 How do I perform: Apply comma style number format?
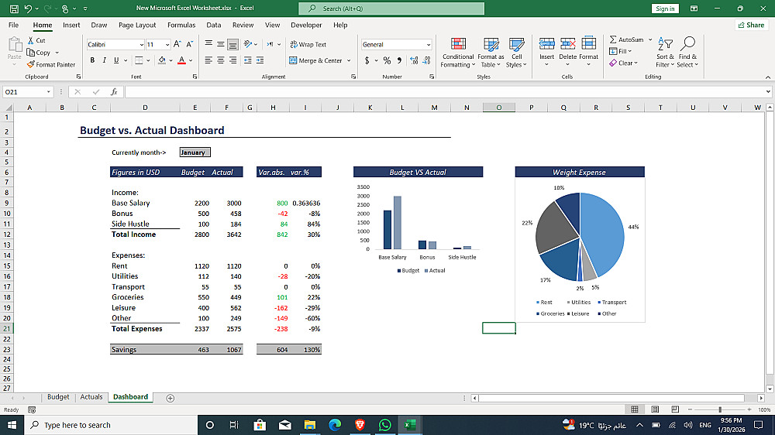coord(399,60)
